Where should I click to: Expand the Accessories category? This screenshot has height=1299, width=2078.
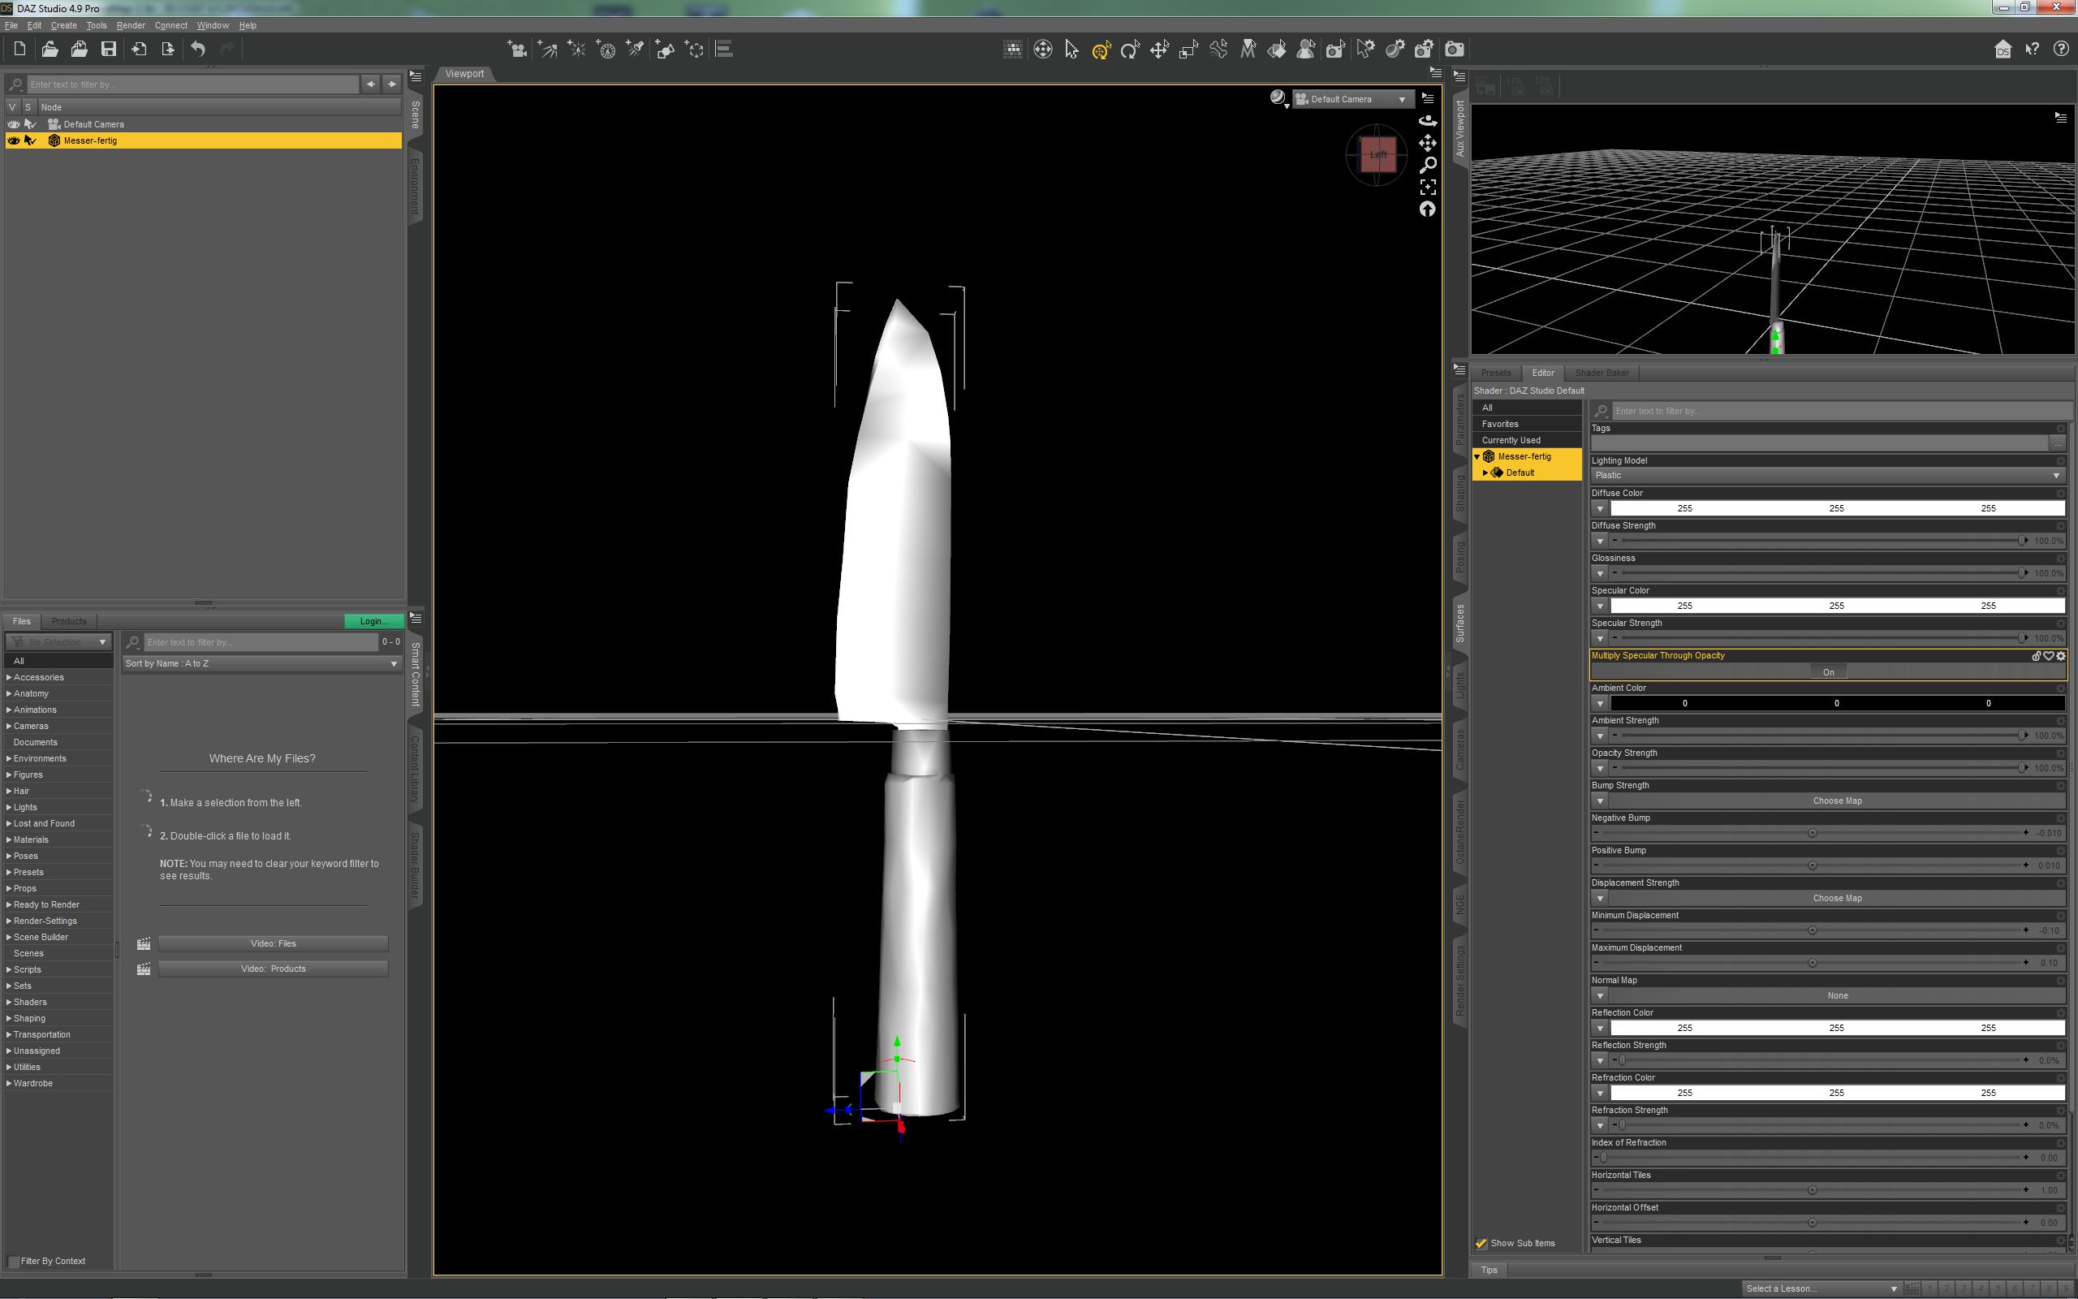pos(9,678)
